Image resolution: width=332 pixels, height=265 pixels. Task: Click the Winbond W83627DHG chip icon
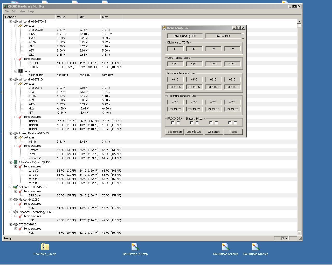[16, 21]
